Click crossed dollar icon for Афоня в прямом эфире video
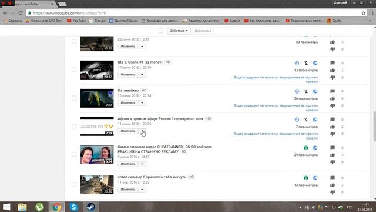The width and height of the screenshot is (376, 212). click(306, 120)
